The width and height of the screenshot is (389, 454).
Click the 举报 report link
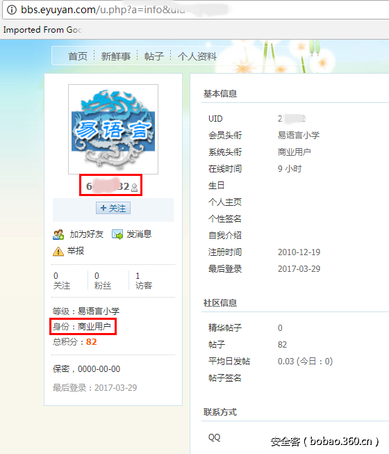coord(76,251)
